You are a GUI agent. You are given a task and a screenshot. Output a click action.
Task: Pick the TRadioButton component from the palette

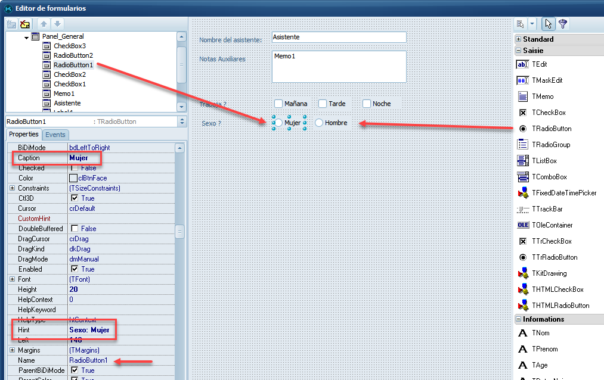coord(551,129)
